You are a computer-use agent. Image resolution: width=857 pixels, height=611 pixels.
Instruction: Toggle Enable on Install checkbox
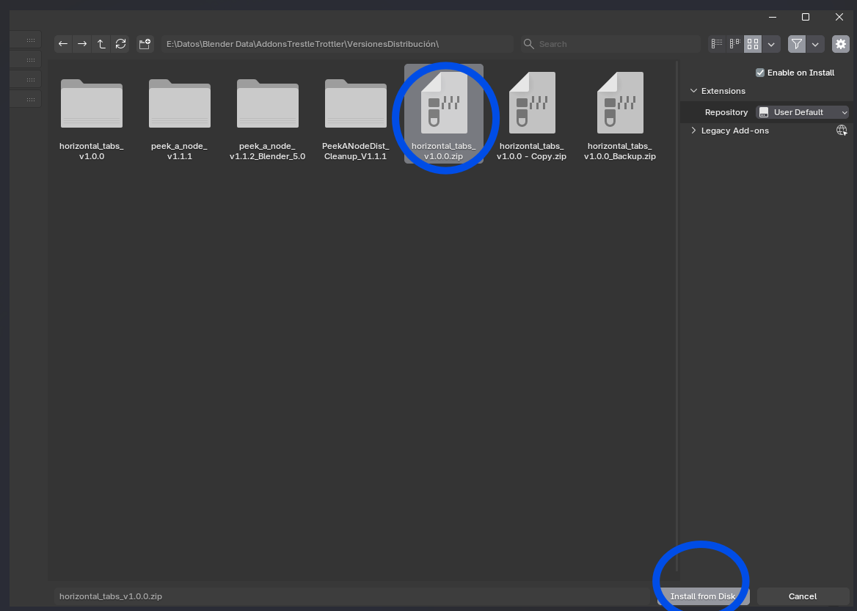tap(760, 73)
